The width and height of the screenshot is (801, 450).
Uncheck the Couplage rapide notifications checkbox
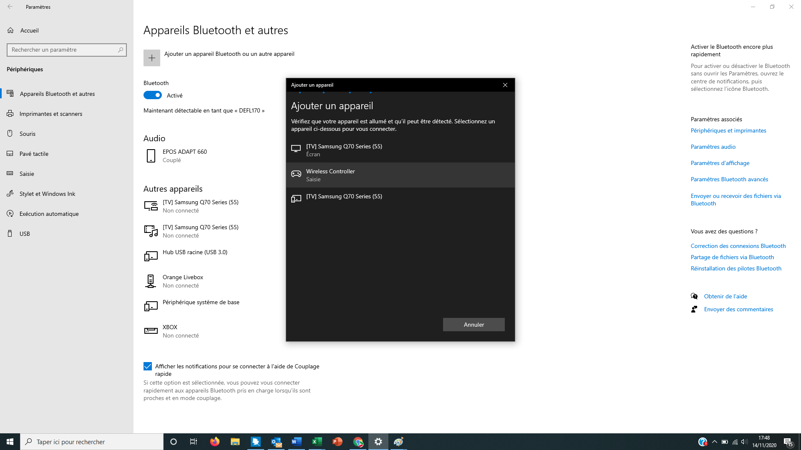click(x=148, y=366)
